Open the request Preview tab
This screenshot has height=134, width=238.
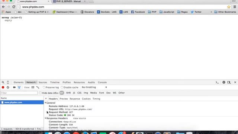click(64, 99)
